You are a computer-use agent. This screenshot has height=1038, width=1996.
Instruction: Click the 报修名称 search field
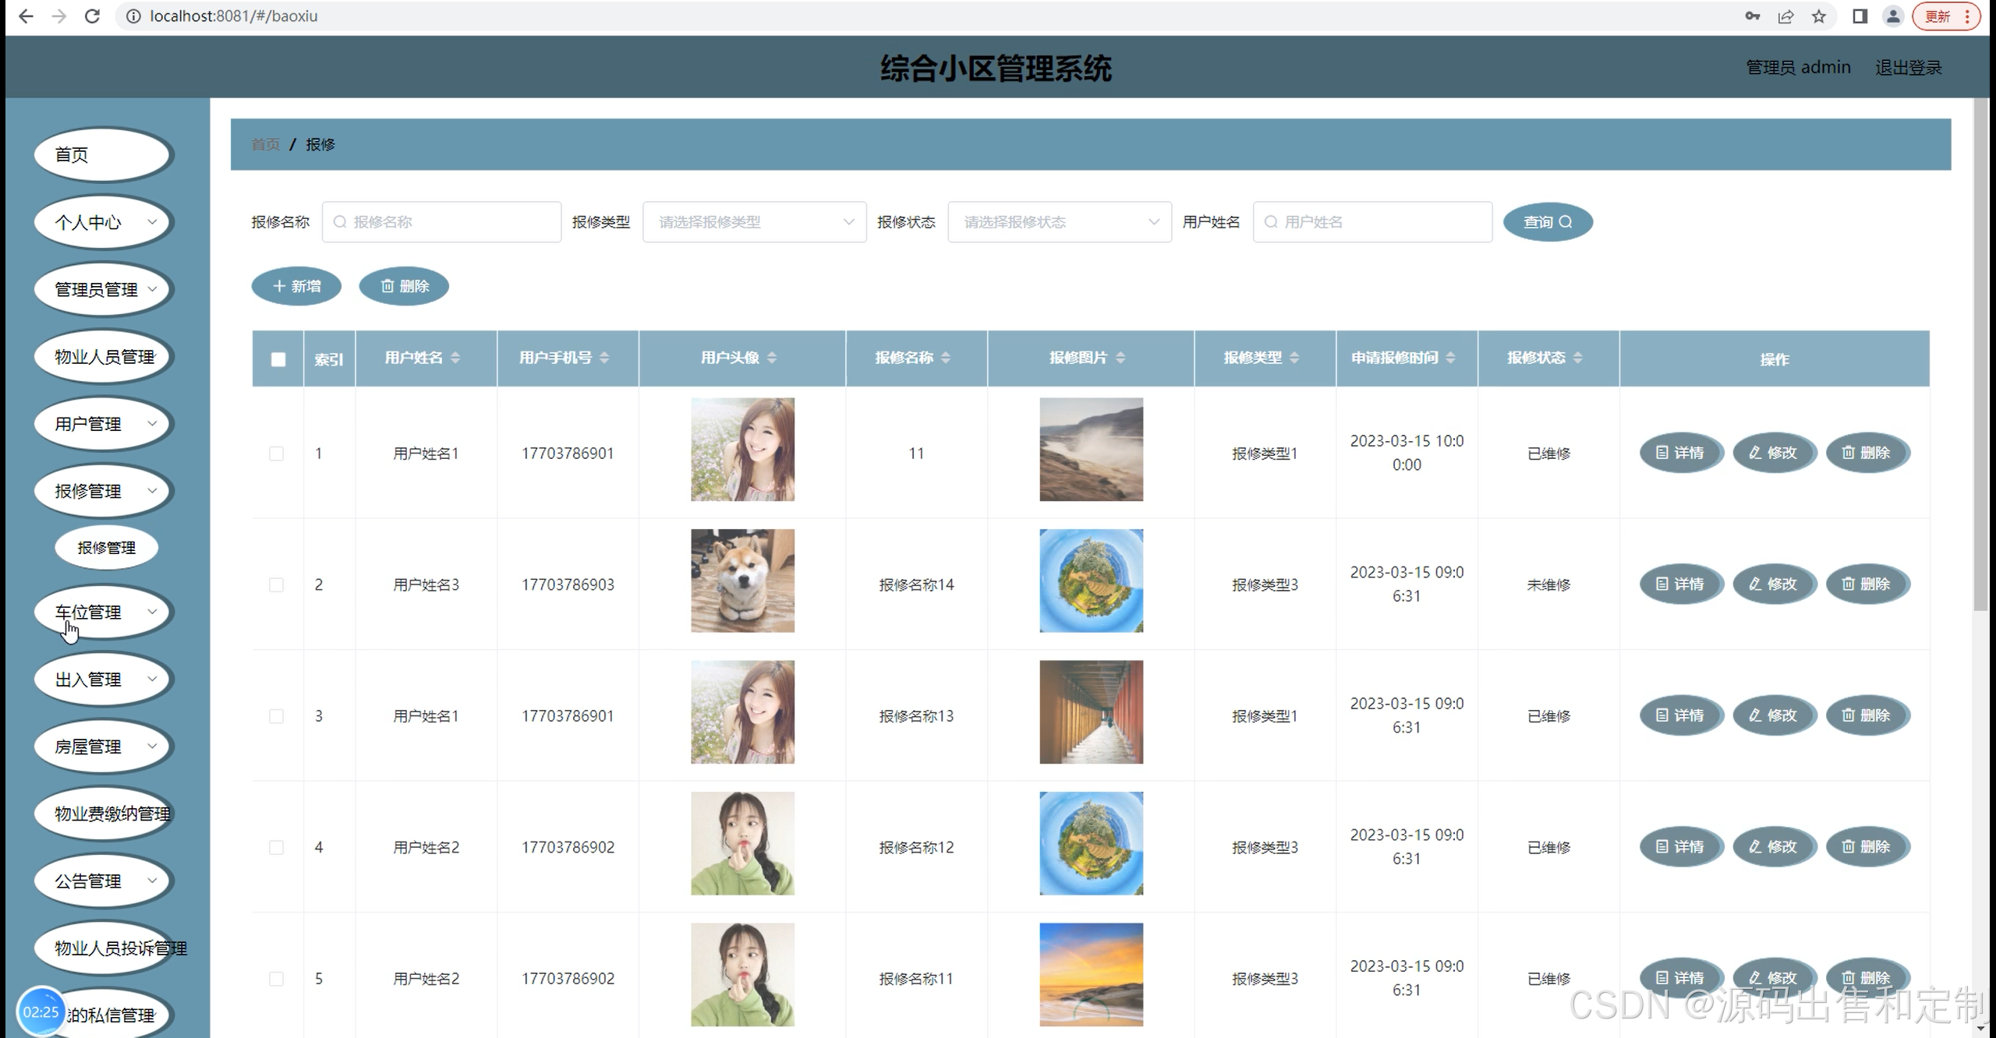pos(442,222)
